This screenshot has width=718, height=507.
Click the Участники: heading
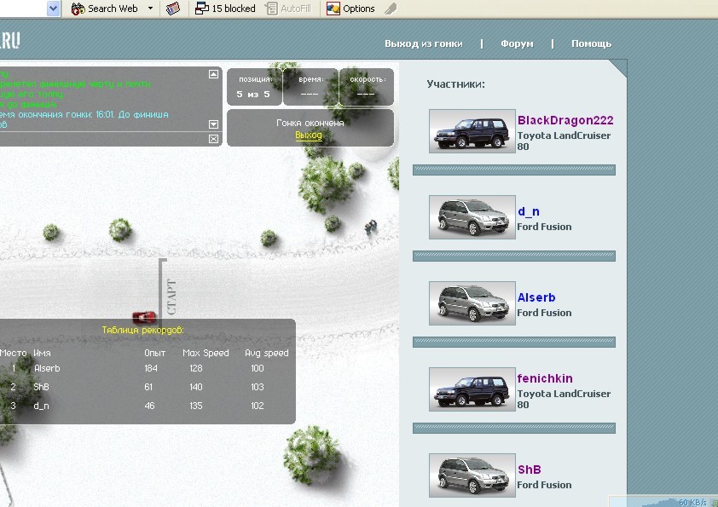point(455,84)
